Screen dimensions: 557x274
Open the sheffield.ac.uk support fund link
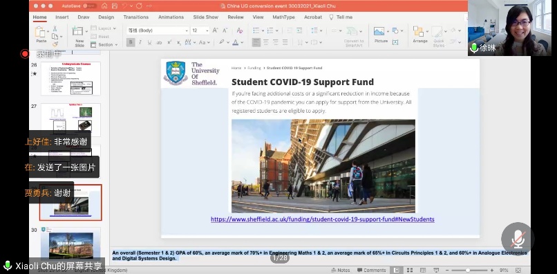(323, 219)
